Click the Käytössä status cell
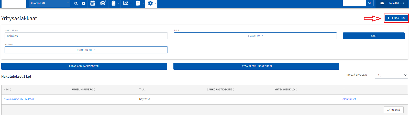 tap(145, 99)
